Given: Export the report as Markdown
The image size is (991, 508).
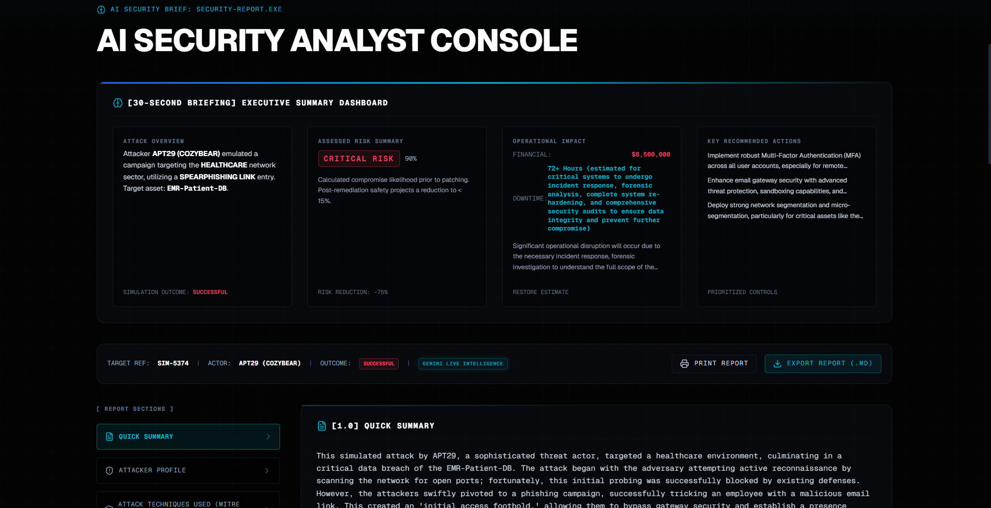Looking at the screenshot, I should coord(823,364).
